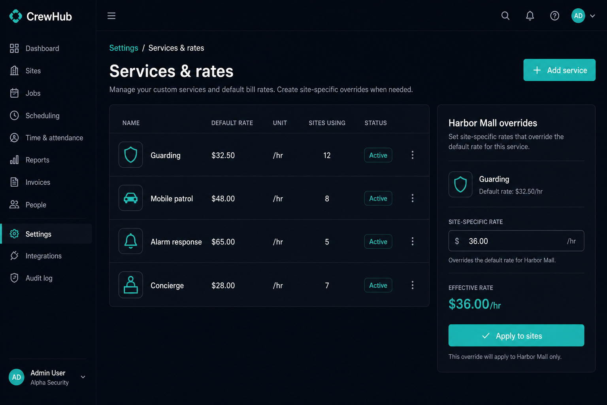Image resolution: width=607 pixels, height=405 pixels.
Task: Click Active status badge for Guarding
Action: 378,155
